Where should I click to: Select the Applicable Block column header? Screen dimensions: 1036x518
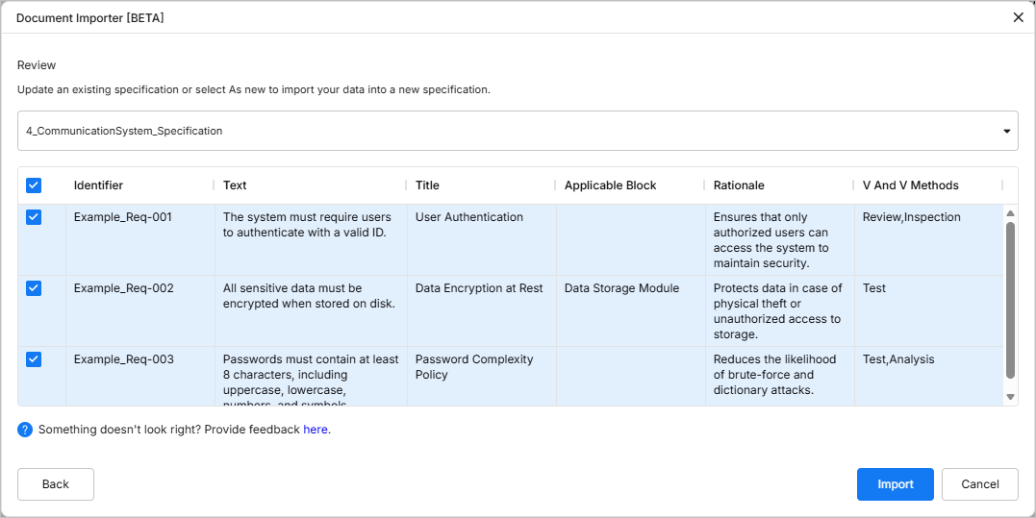tap(610, 185)
